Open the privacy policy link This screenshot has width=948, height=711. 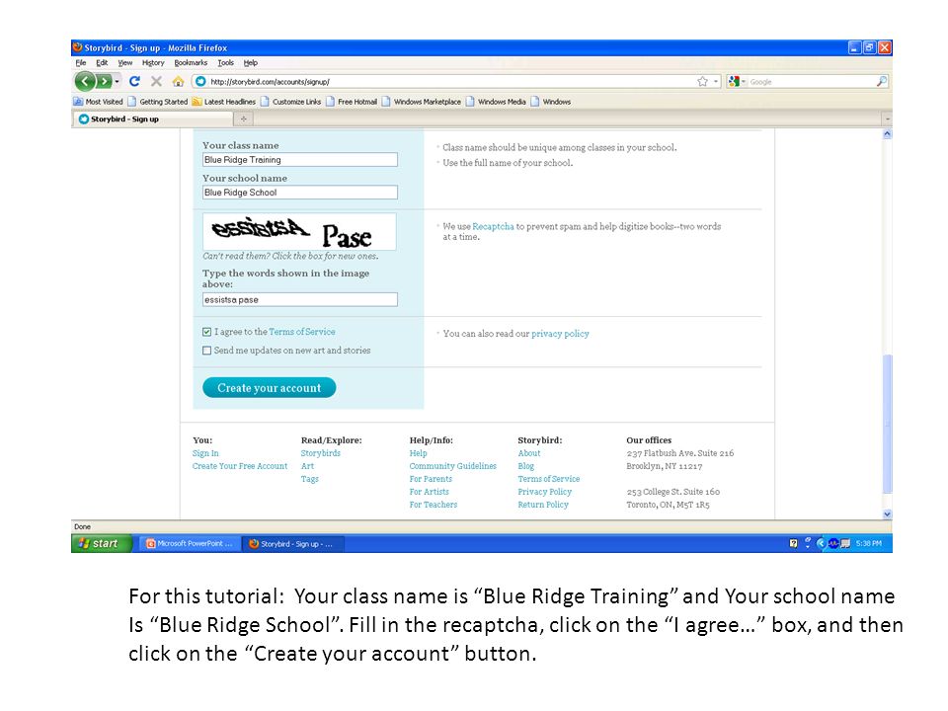pos(560,334)
